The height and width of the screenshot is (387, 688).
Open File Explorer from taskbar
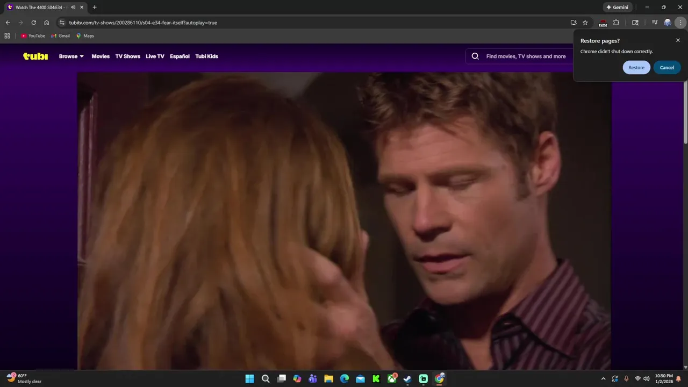coord(328,379)
